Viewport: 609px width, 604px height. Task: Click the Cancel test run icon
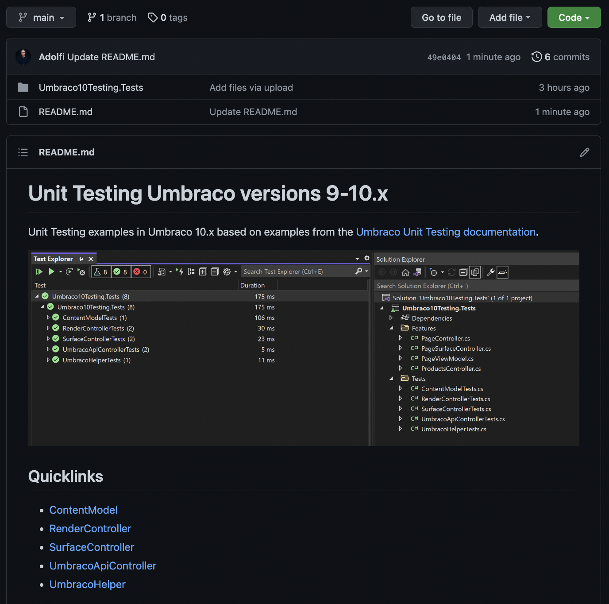[x=81, y=271]
